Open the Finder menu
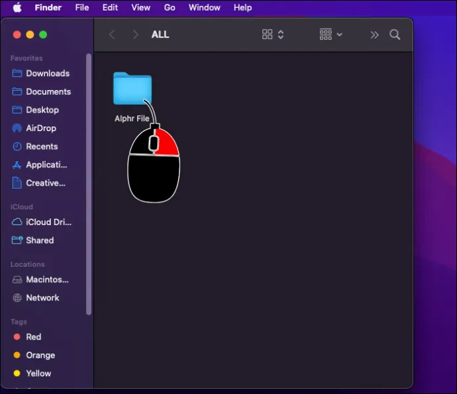Viewport: 457px width, 394px height. 48,7
